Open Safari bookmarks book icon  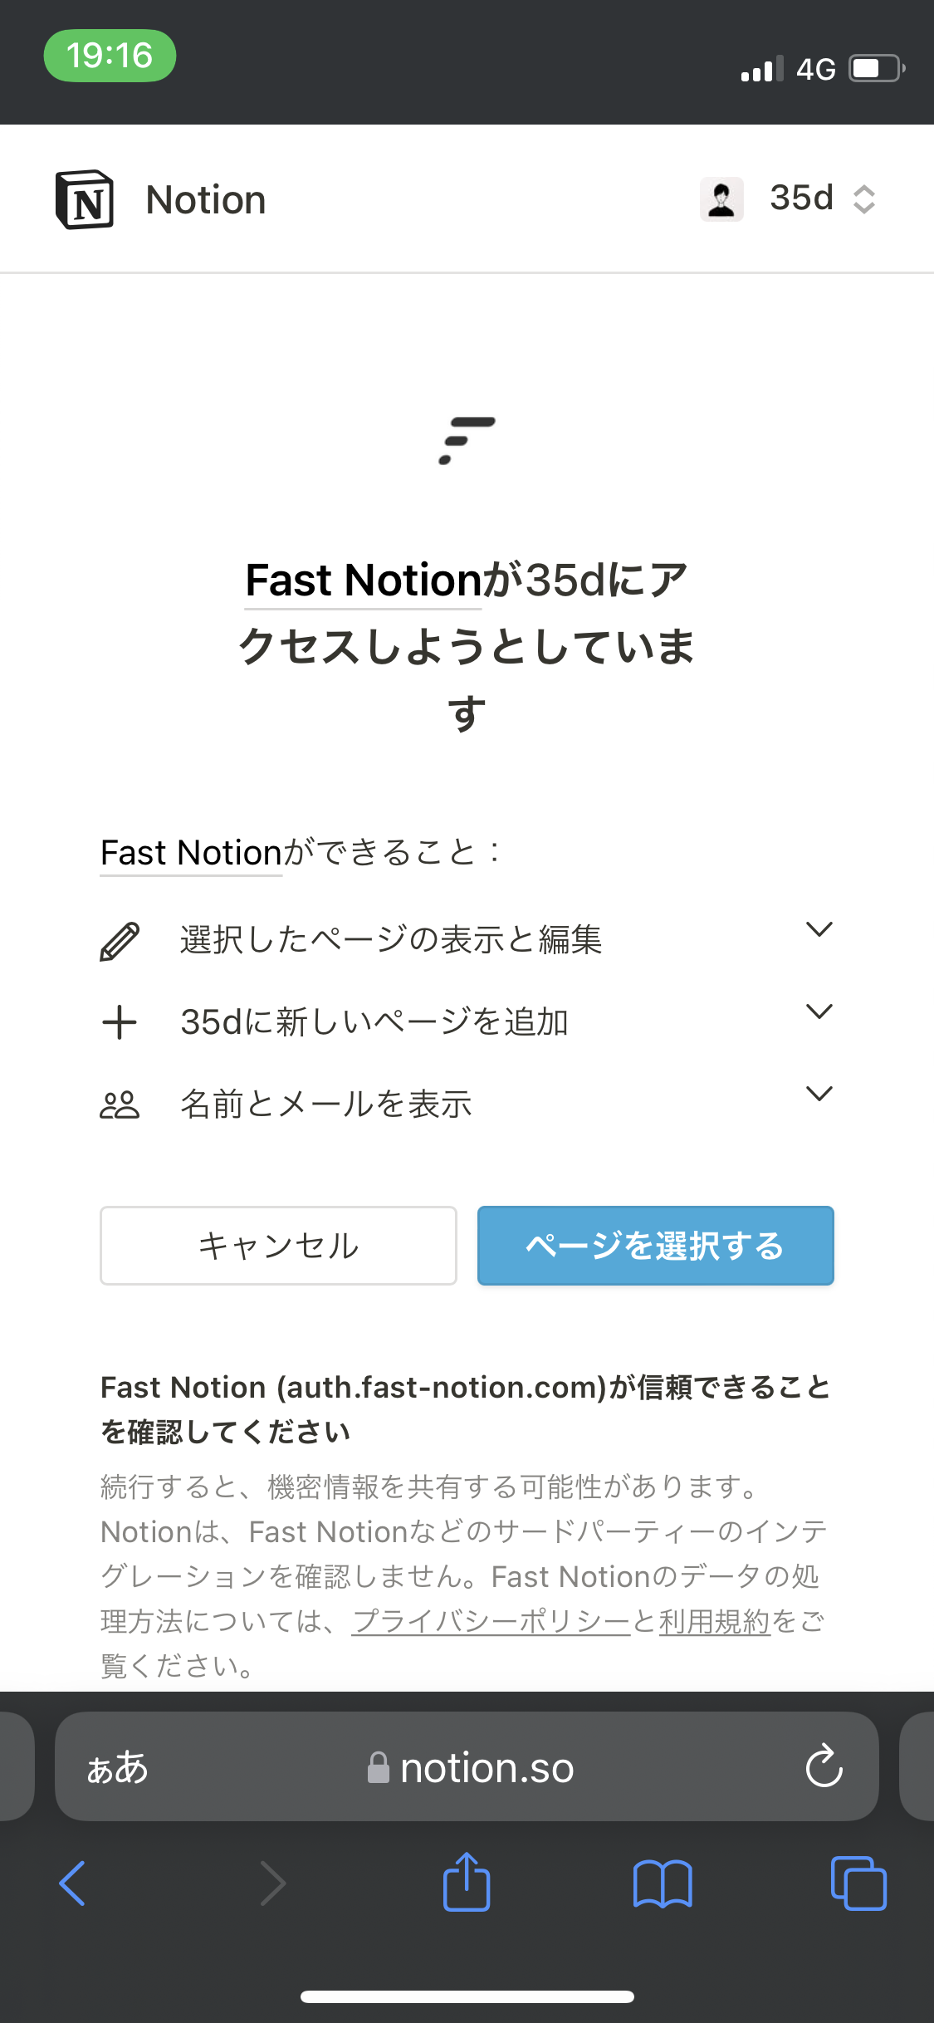(x=663, y=1883)
